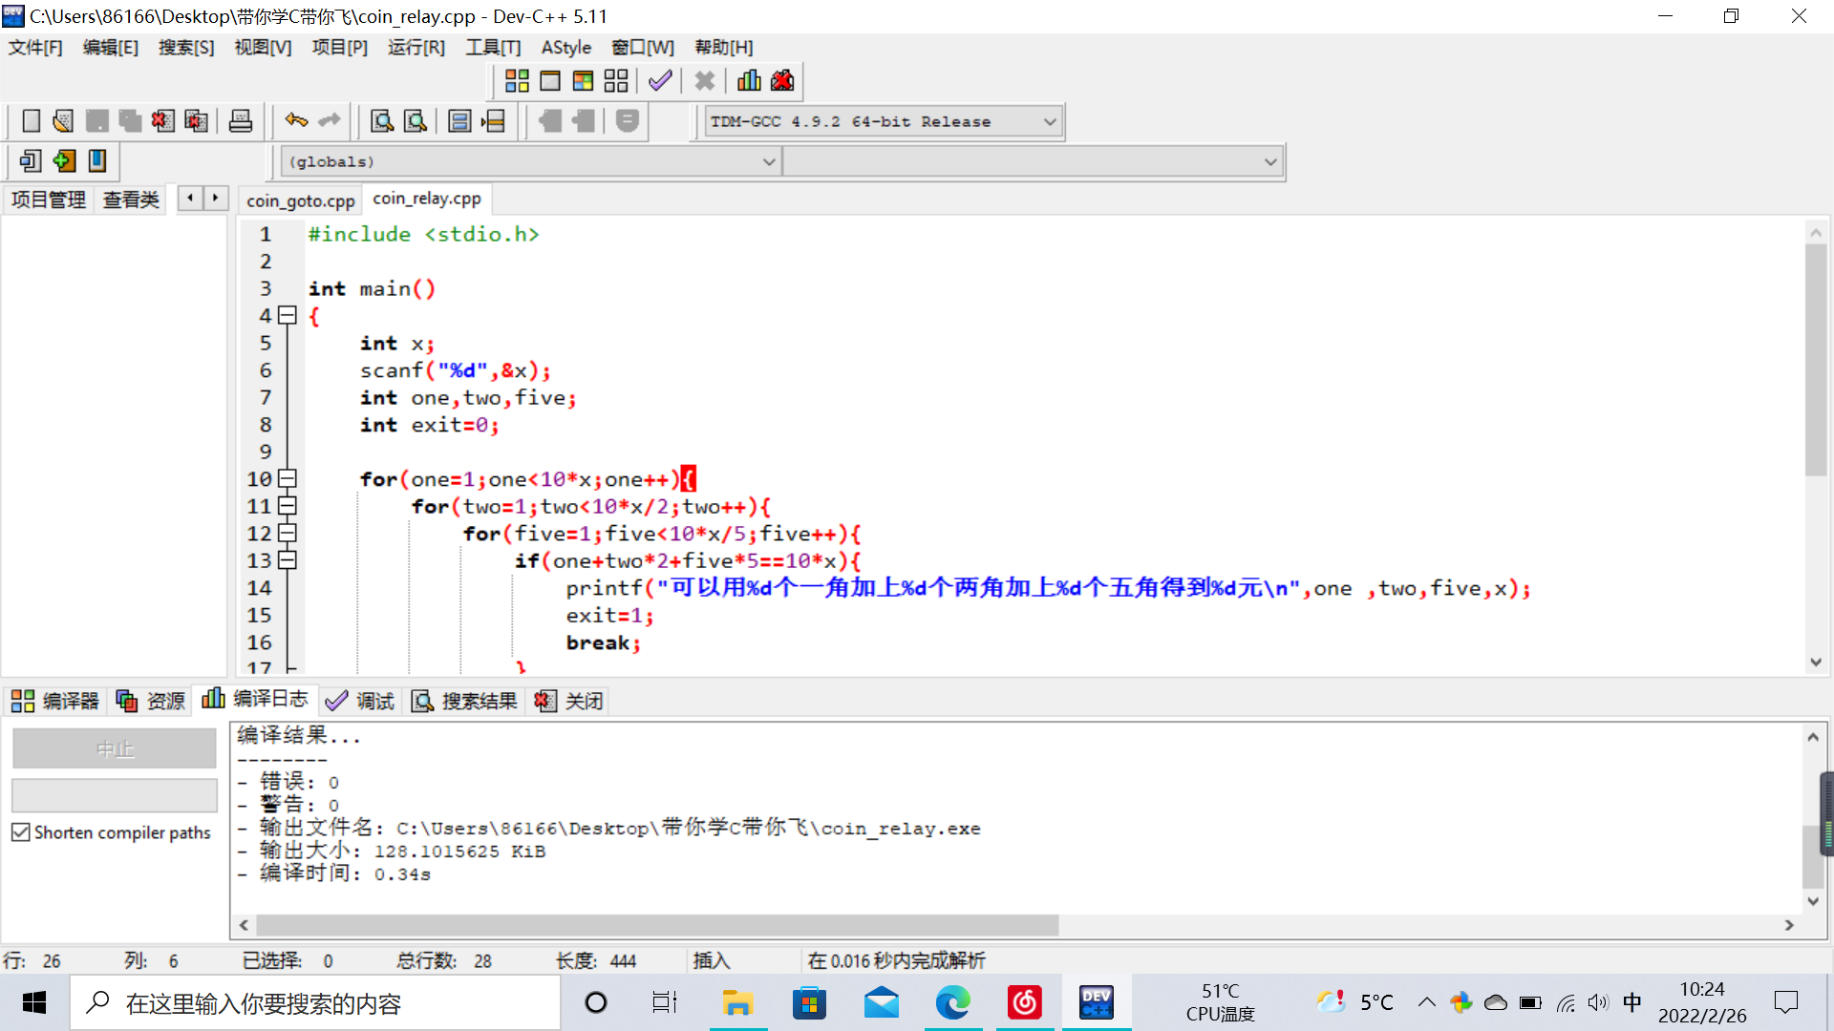Open the 编辑[E] menu

click(x=111, y=48)
